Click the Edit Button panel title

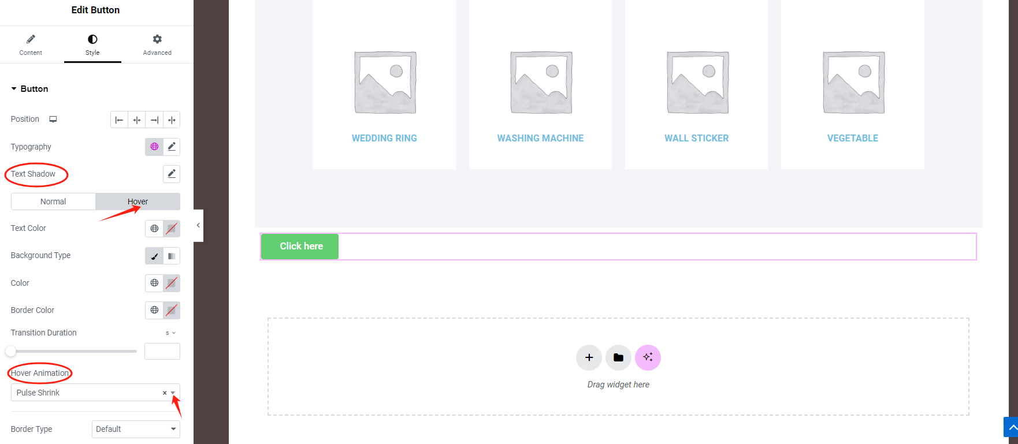[x=95, y=10]
